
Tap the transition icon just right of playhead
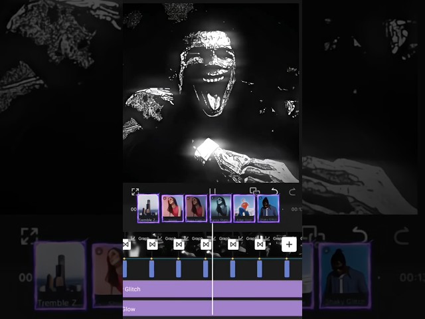click(233, 245)
